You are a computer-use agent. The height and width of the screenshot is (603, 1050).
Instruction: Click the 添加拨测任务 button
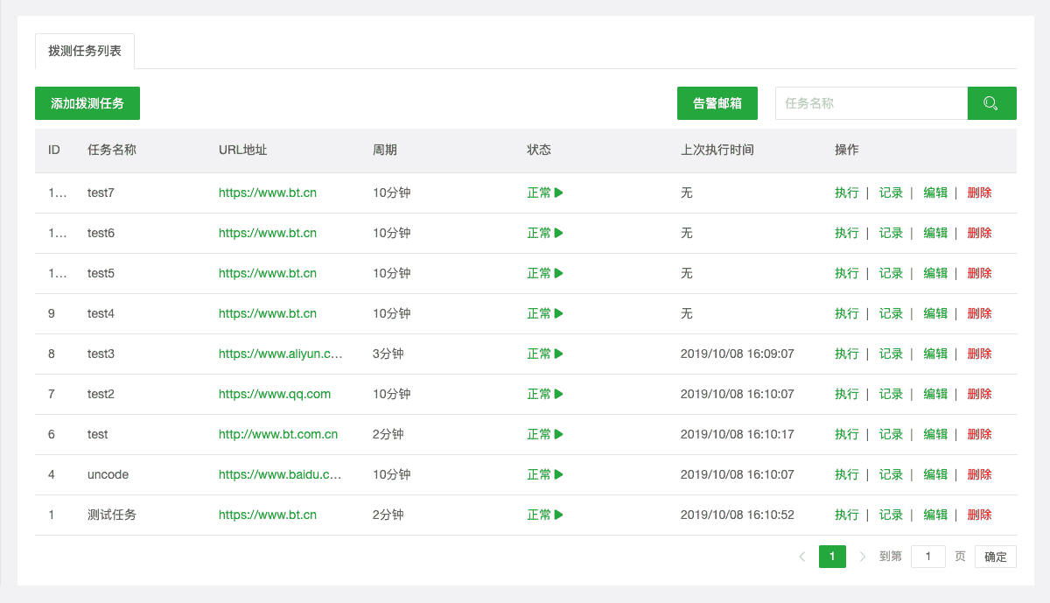click(87, 103)
